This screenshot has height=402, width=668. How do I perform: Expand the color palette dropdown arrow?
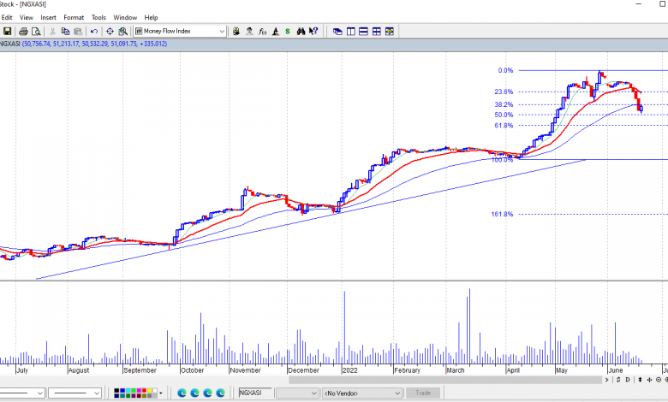pos(161,393)
